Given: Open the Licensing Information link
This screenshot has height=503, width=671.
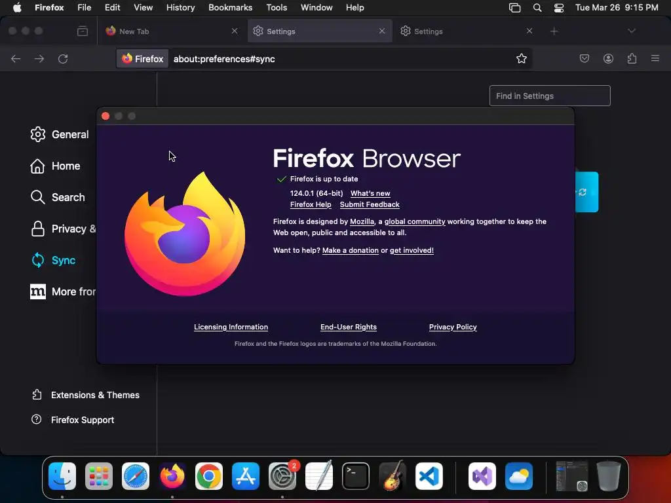Looking at the screenshot, I should [x=231, y=327].
